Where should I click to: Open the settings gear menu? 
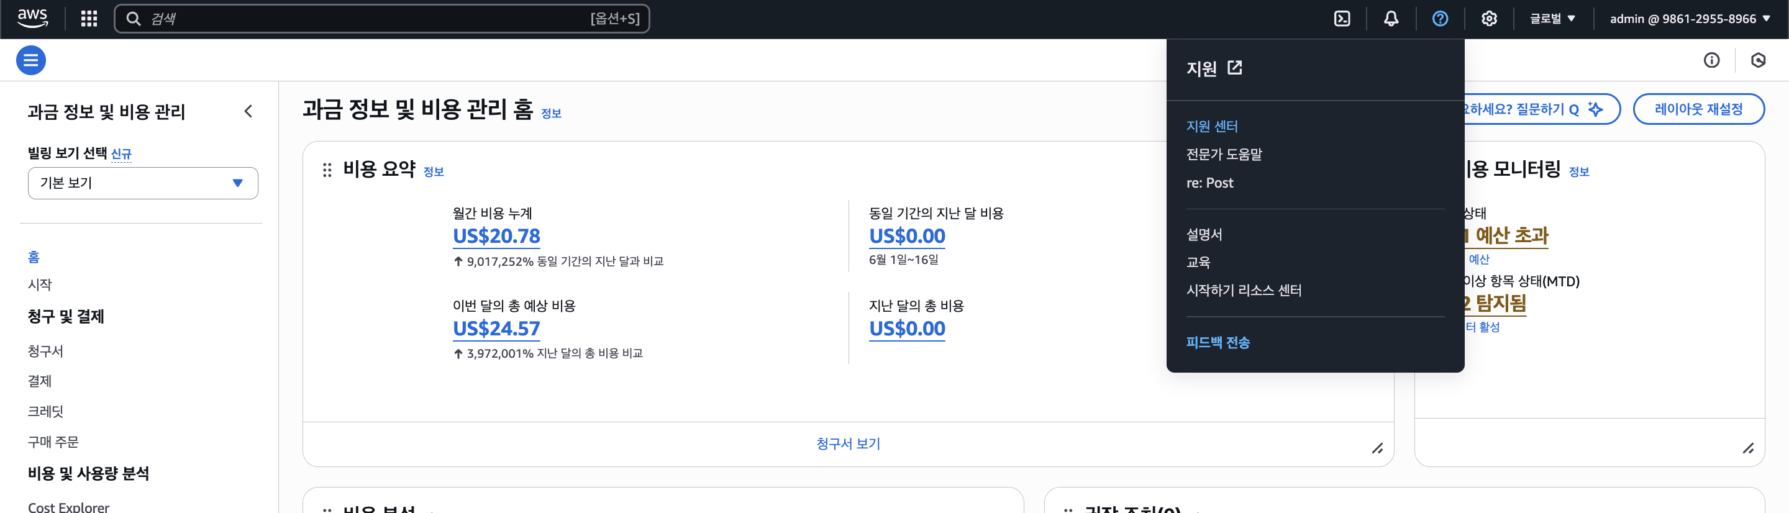(x=1489, y=19)
